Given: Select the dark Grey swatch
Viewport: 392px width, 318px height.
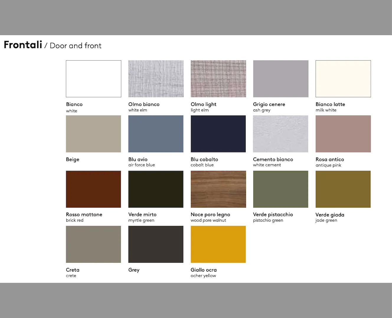Looking at the screenshot, I should point(156,244).
